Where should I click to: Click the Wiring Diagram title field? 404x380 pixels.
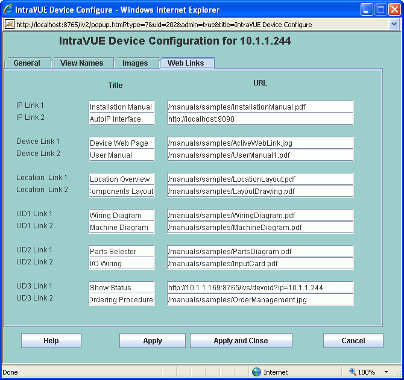122,216
